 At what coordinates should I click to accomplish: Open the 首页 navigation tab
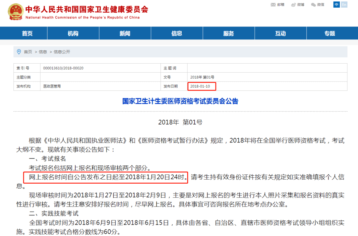27,33
